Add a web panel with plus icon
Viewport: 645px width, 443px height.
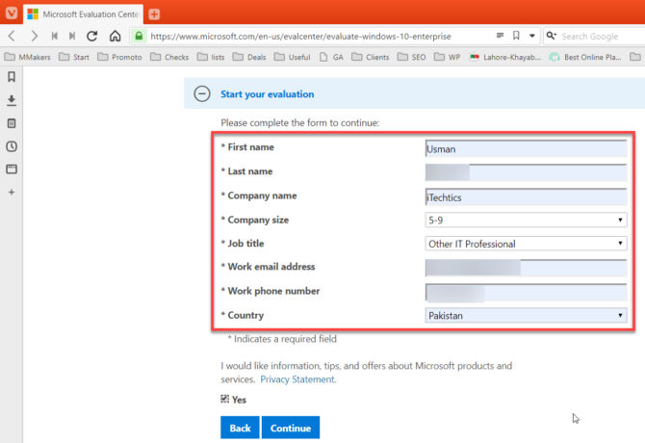[12, 192]
